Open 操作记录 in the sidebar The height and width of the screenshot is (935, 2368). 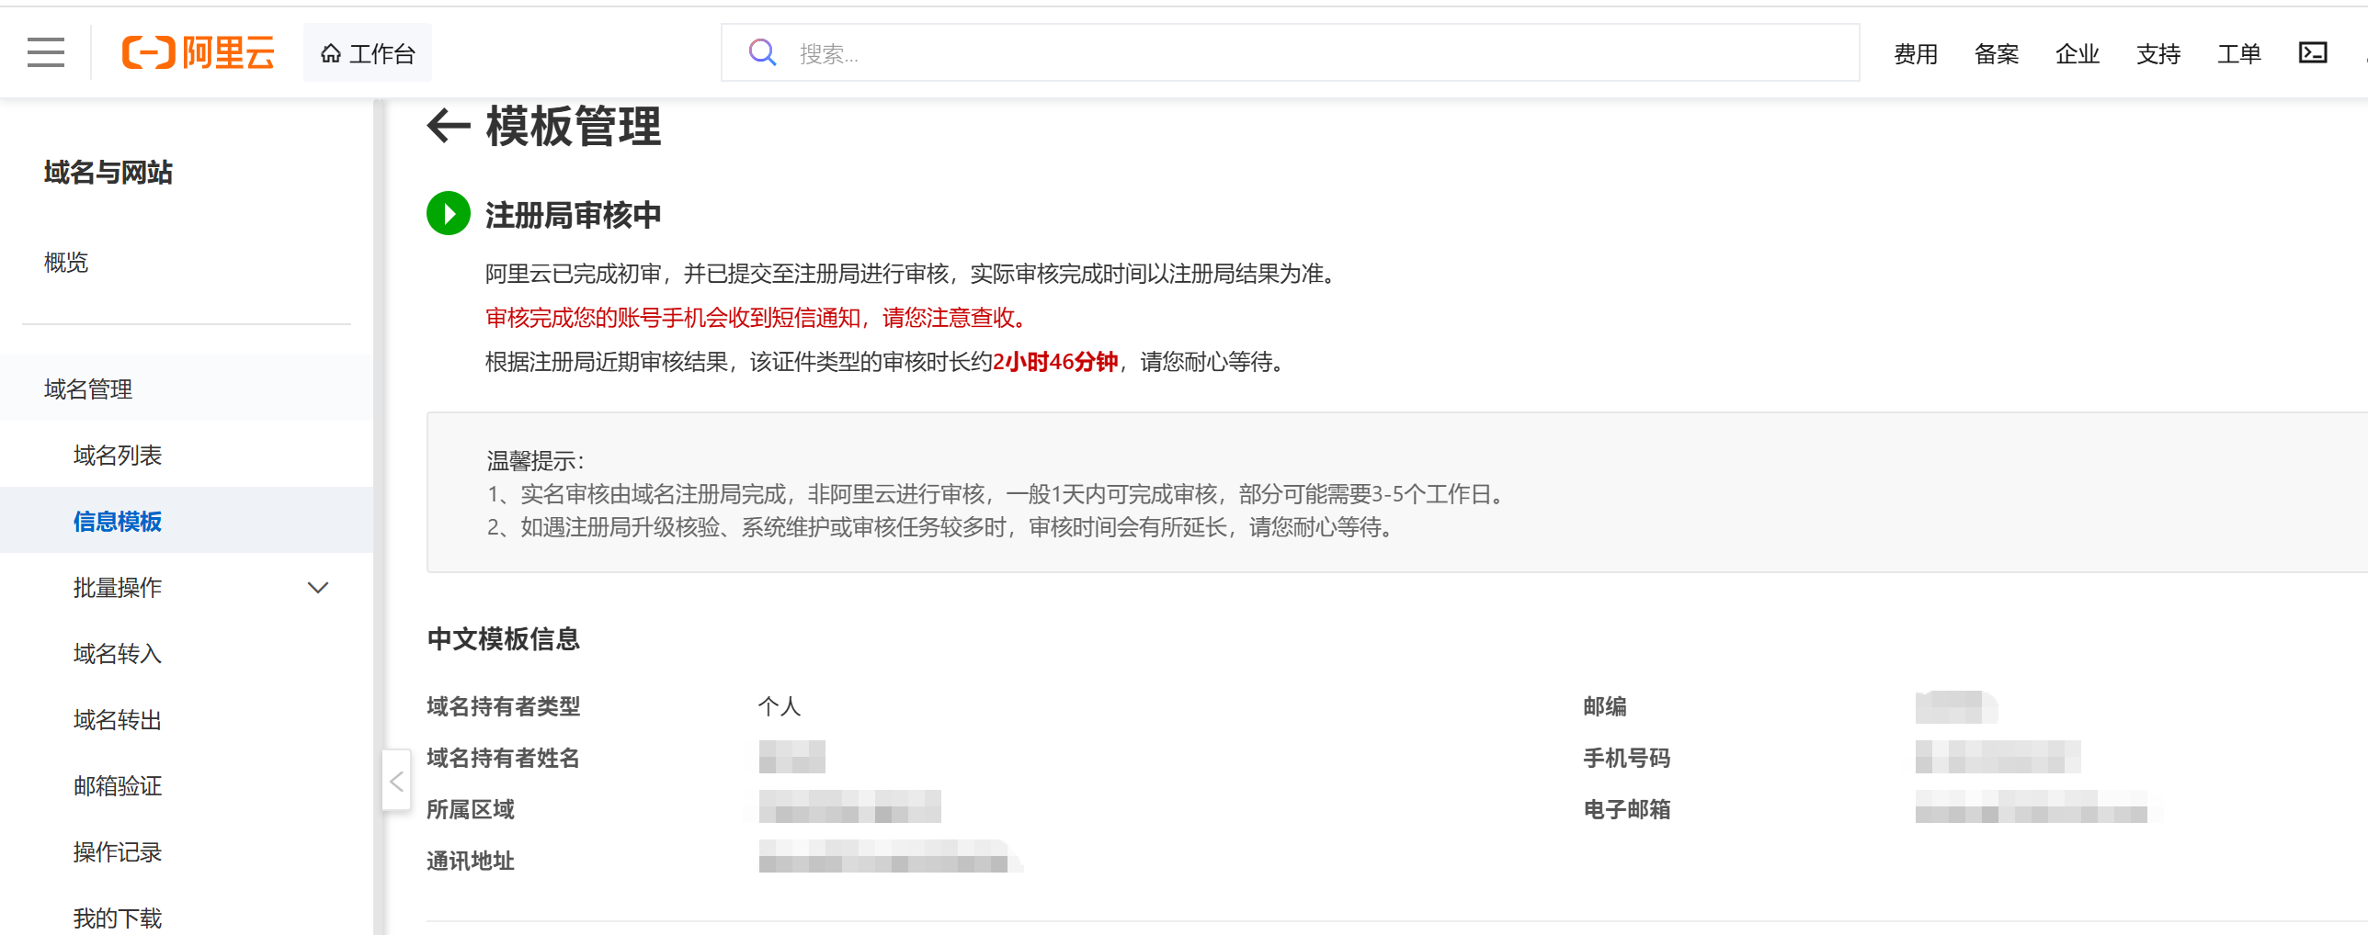pyautogui.click(x=118, y=851)
